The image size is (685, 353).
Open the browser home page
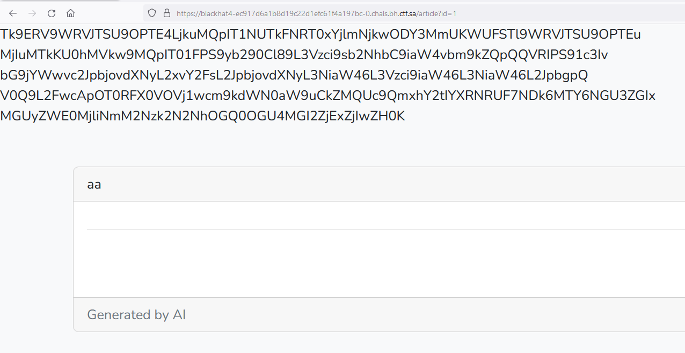(70, 13)
